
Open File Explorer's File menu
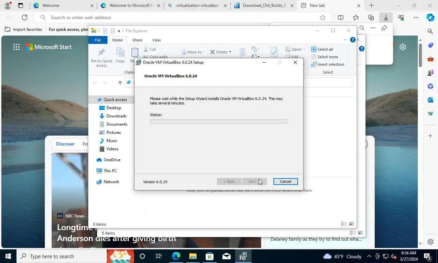click(98, 40)
